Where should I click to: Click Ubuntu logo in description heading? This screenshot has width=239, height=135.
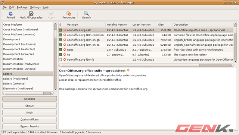click(128, 70)
